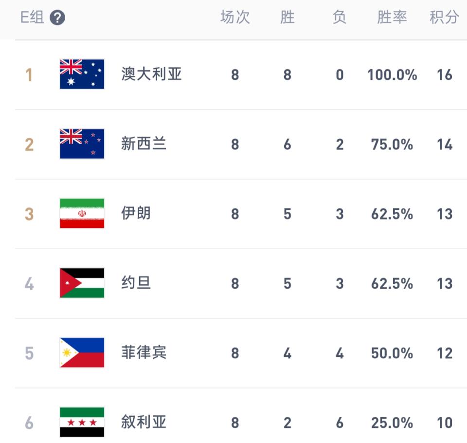The width and height of the screenshot is (467, 443).
Task: Tap the Jordan flag icon
Action: coord(82,283)
